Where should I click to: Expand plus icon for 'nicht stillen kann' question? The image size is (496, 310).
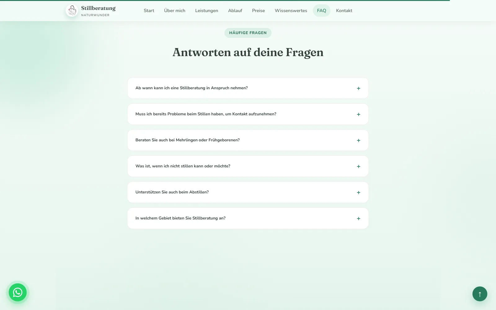(x=358, y=166)
